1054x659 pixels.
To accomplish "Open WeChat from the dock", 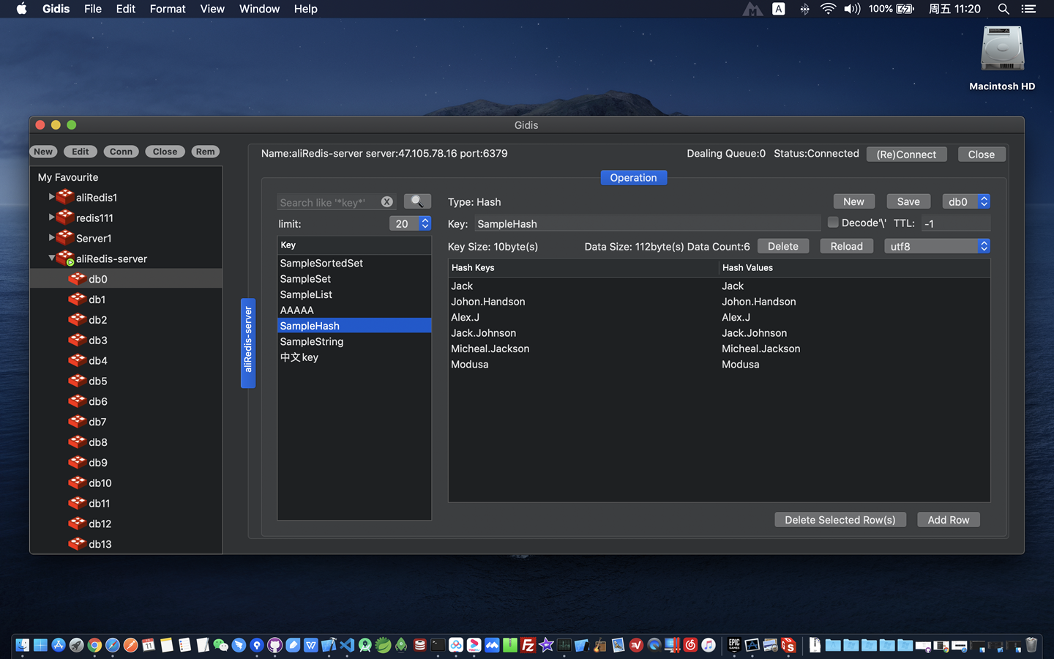I will 220,645.
